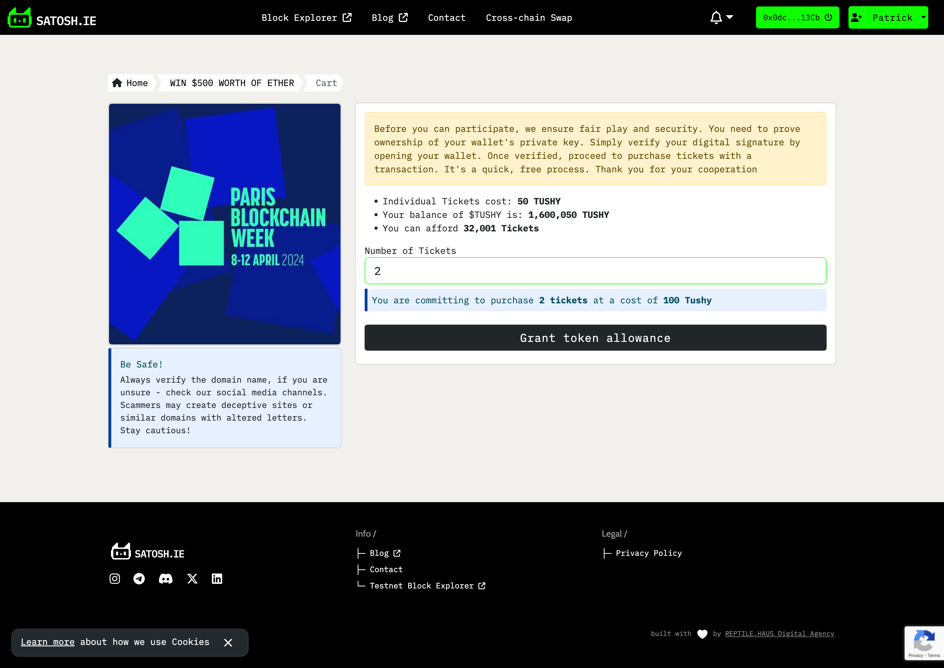Open REPTILE.HAUS Digital Agency link

coord(780,634)
